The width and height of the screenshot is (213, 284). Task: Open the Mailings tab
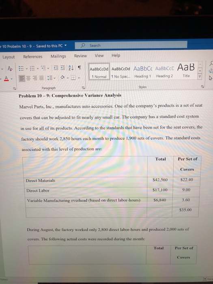[x=58, y=56]
